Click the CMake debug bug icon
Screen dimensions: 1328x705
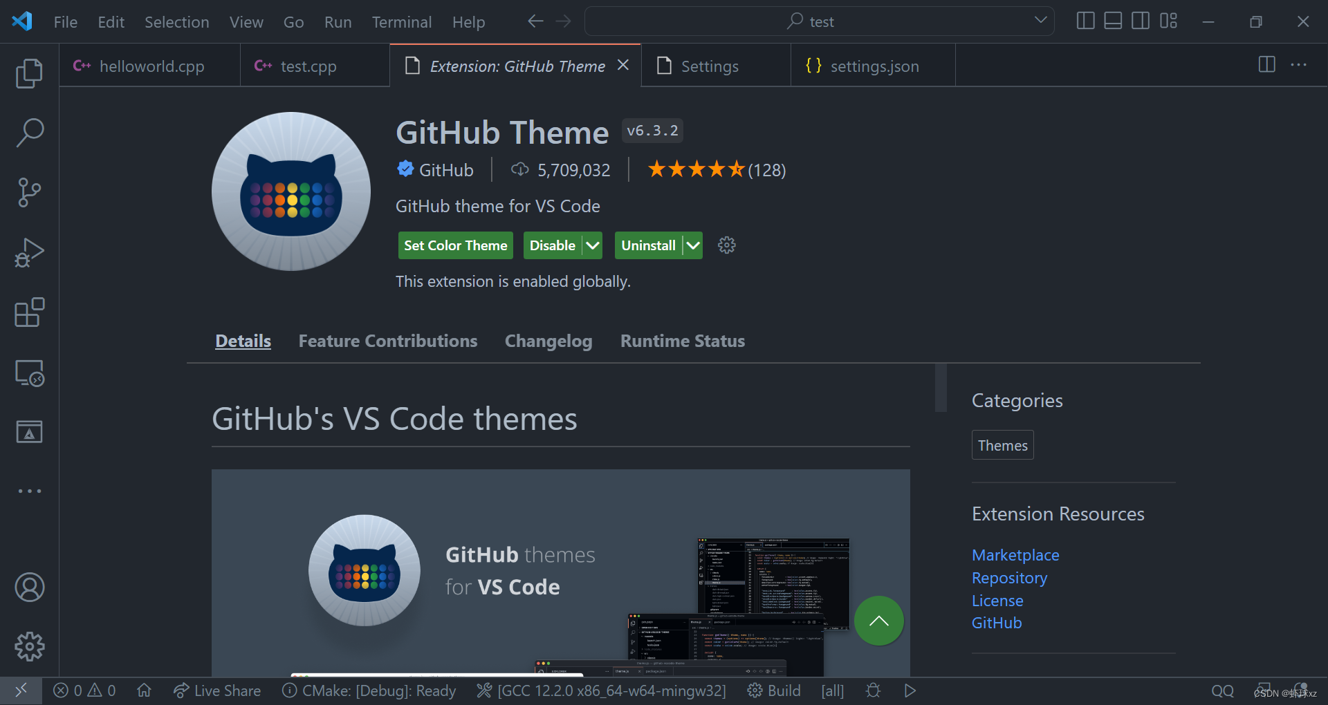pos(873,690)
